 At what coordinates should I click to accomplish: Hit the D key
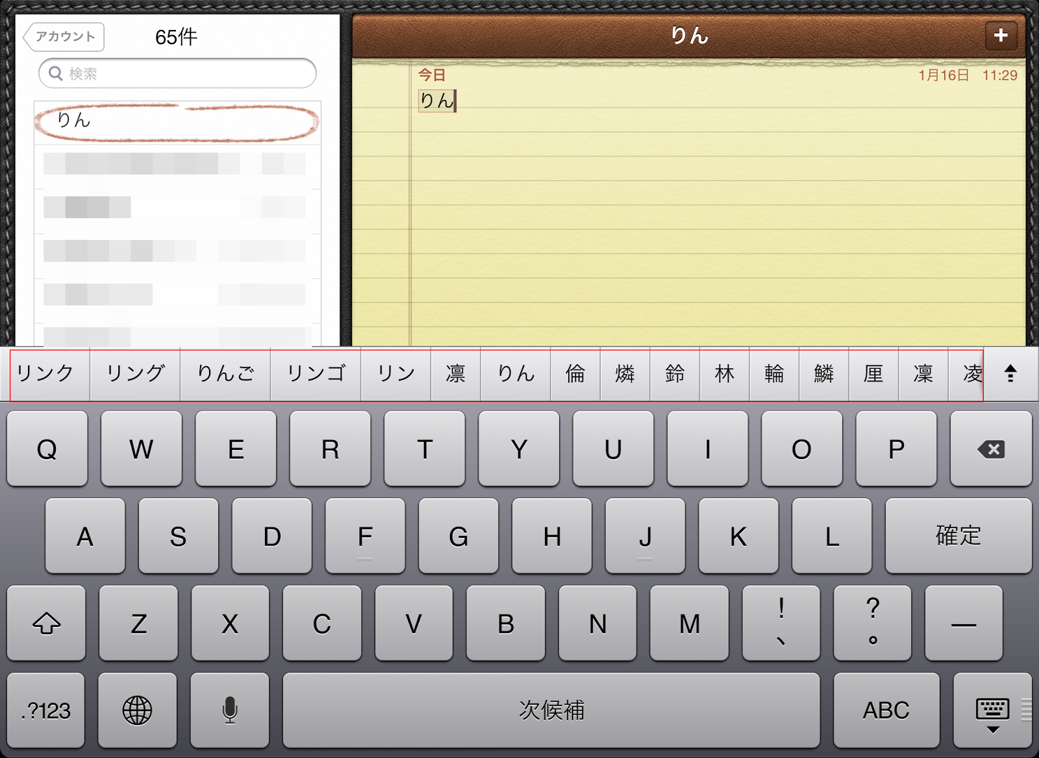[x=272, y=536]
